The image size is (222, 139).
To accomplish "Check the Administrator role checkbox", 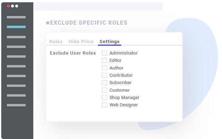I will click(104, 53).
